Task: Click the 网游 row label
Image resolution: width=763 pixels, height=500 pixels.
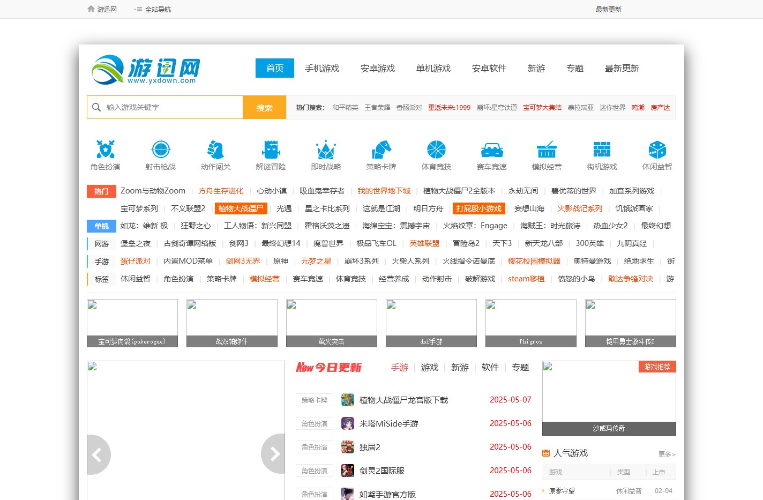Action: point(101,244)
